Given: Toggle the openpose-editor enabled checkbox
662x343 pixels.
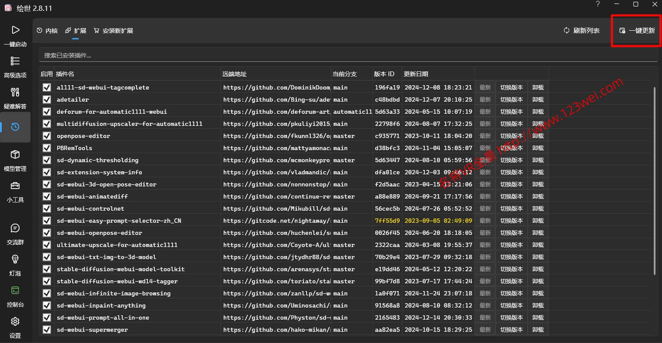Looking at the screenshot, I should click(47, 136).
